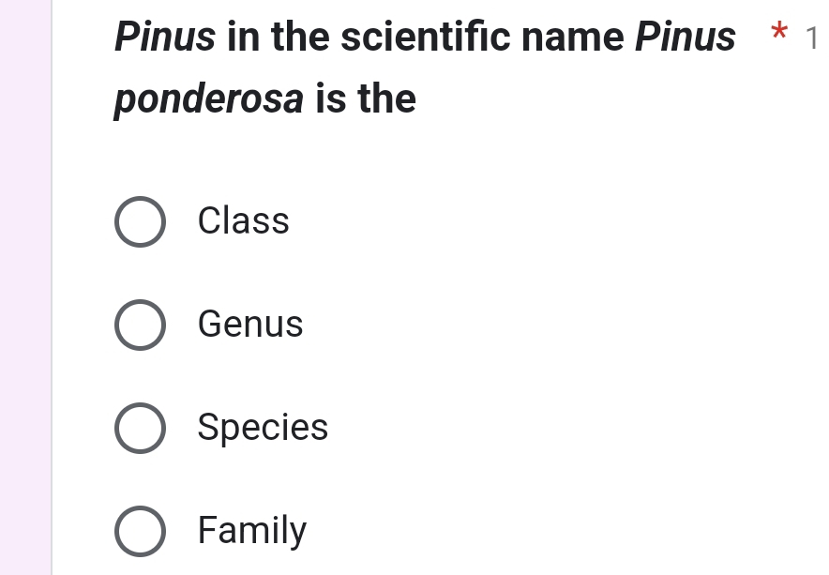
Task: Click the Genus option label text
Action: coord(249,325)
